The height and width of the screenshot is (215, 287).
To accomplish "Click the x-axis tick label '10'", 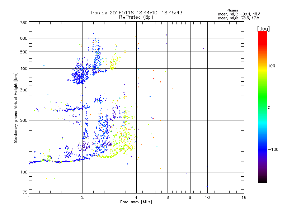I will (x=207, y=197).
